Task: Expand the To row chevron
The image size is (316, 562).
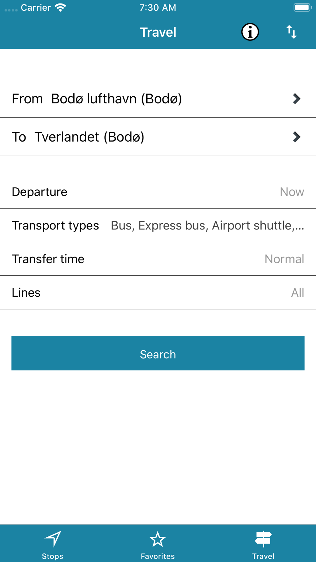Action: 296,137
